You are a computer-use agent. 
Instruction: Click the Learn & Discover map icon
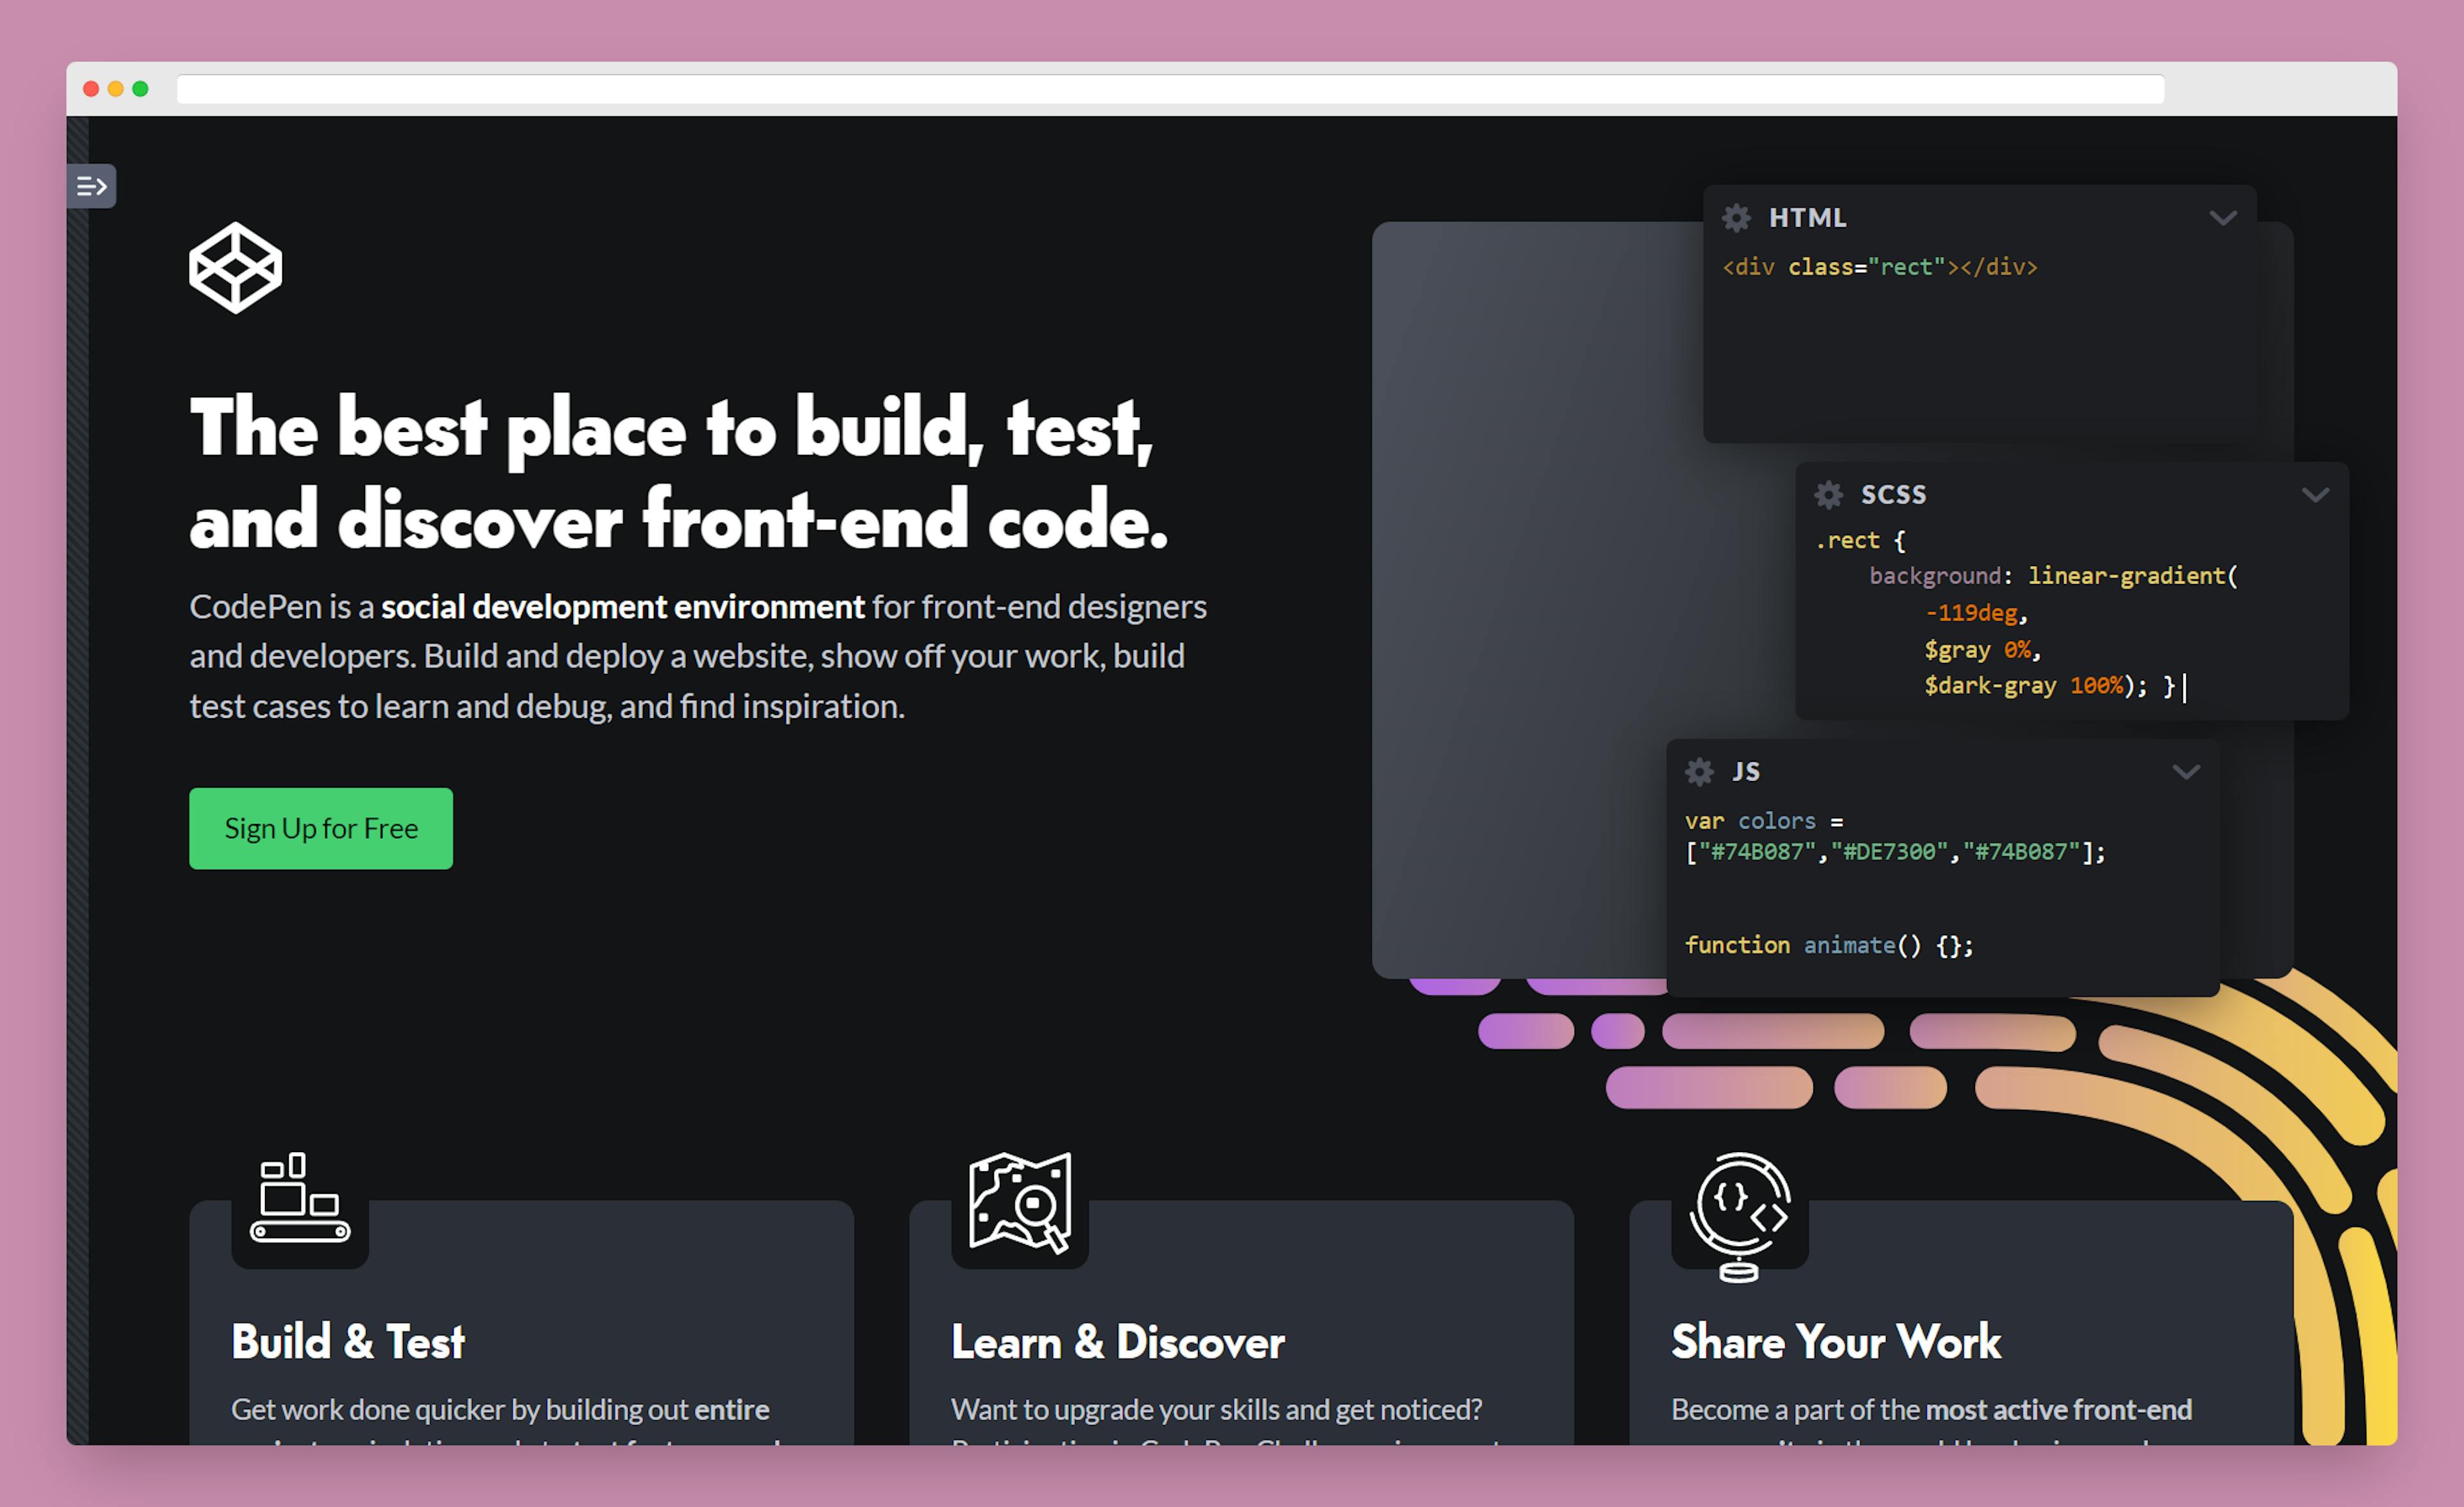(1020, 1202)
